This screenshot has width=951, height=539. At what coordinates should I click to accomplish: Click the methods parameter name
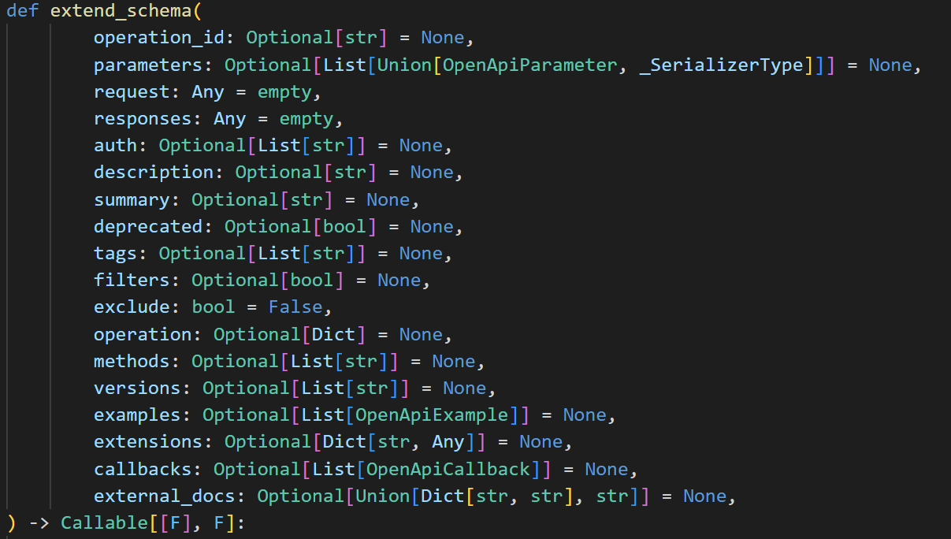pos(132,362)
